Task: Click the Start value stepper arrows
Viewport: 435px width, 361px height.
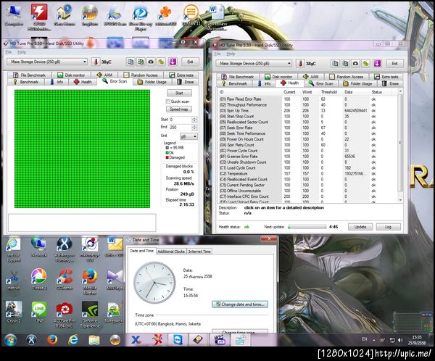Action: [x=194, y=120]
